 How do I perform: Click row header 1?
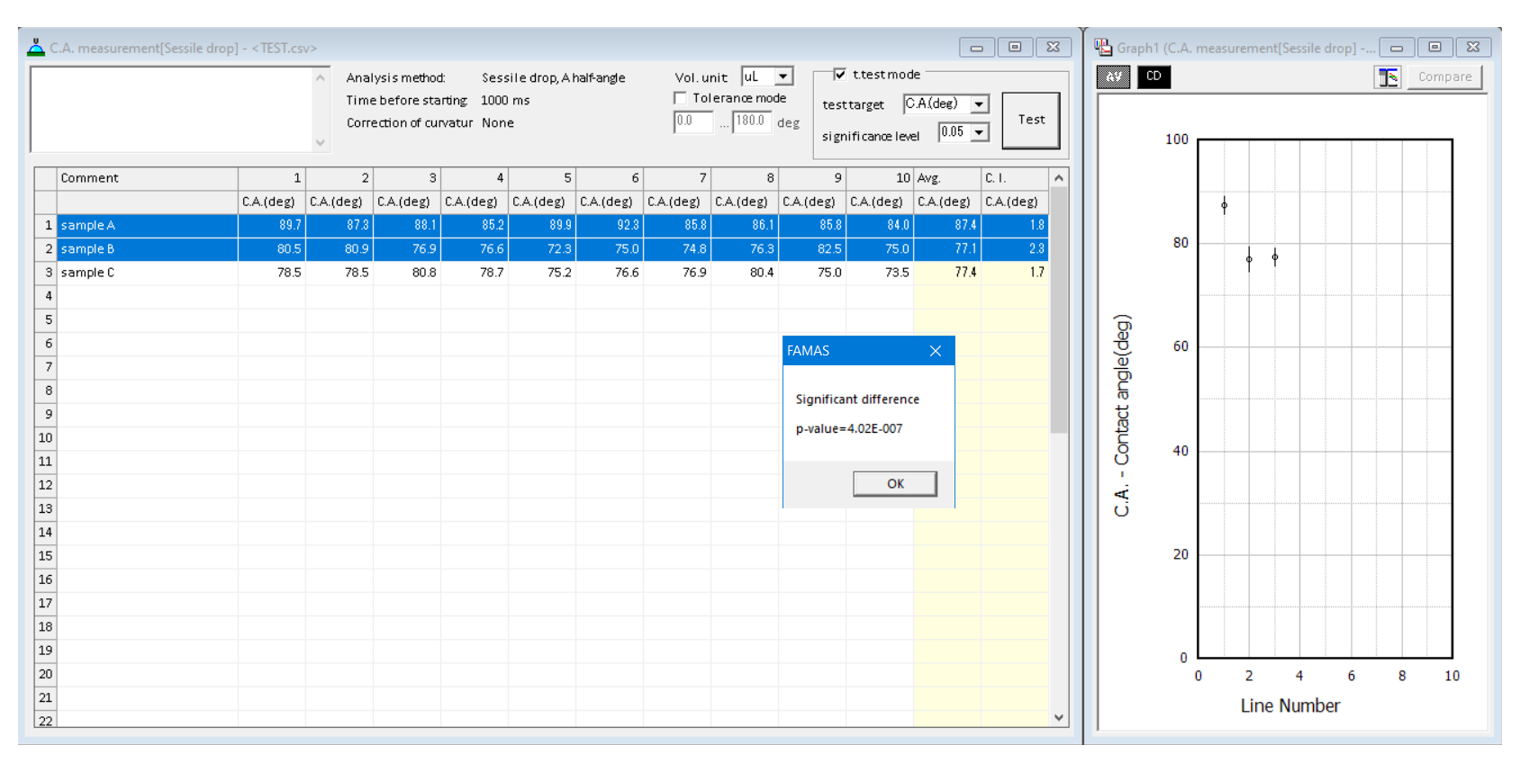coord(46,226)
